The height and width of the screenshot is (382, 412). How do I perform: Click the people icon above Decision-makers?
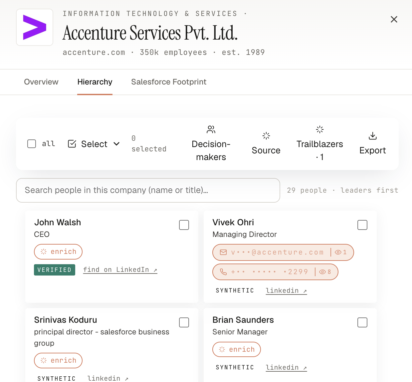point(211,129)
